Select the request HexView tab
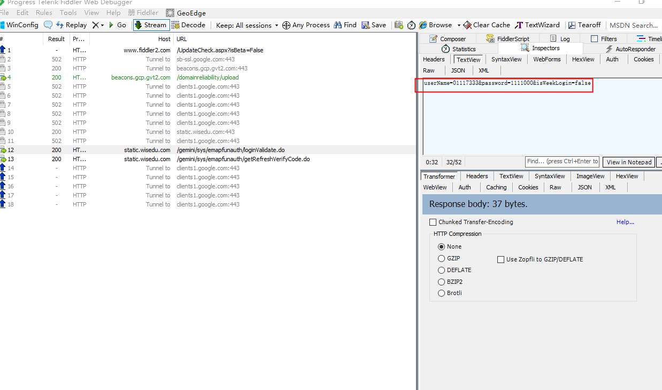Viewport: 662px width, 390px height. (583, 59)
